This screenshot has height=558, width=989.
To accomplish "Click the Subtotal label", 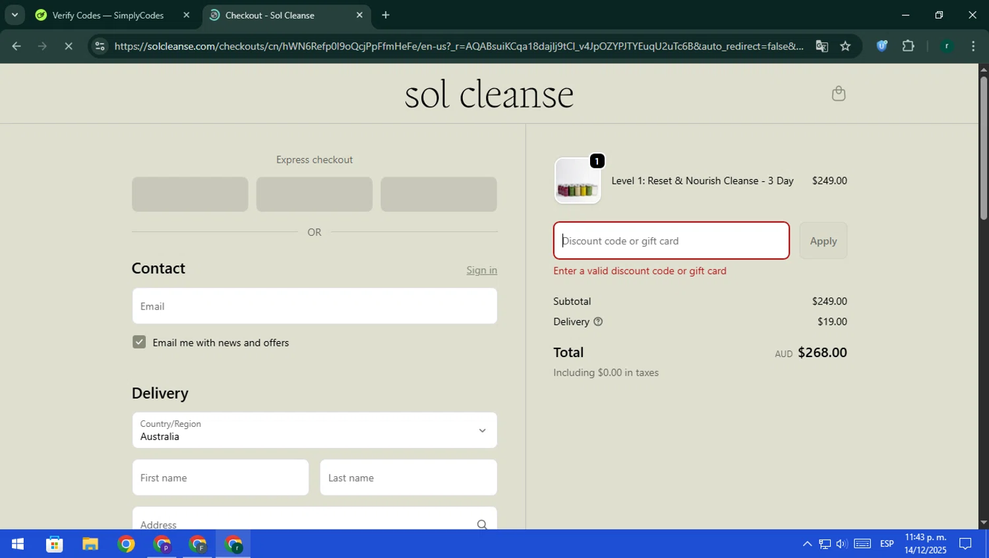I will [572, 301].
